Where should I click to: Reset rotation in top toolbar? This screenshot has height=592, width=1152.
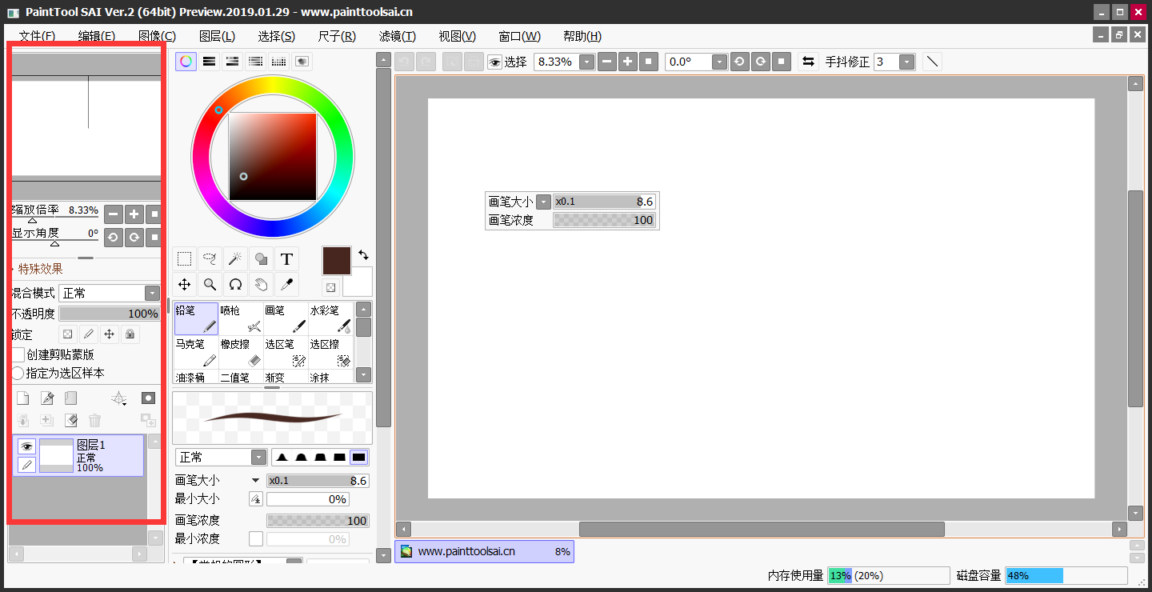click(x=782, y=62)
